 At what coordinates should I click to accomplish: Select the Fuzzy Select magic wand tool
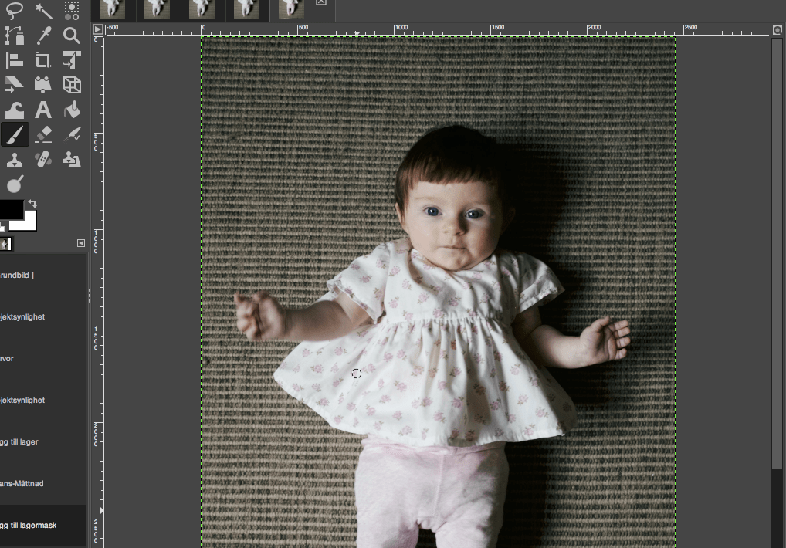tap(43, 10)
